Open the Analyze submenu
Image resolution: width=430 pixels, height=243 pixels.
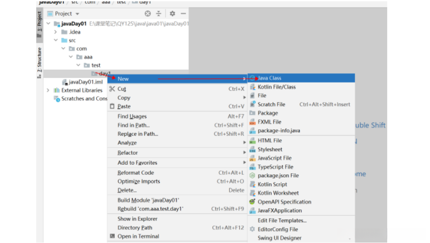(x=177, y=142)
